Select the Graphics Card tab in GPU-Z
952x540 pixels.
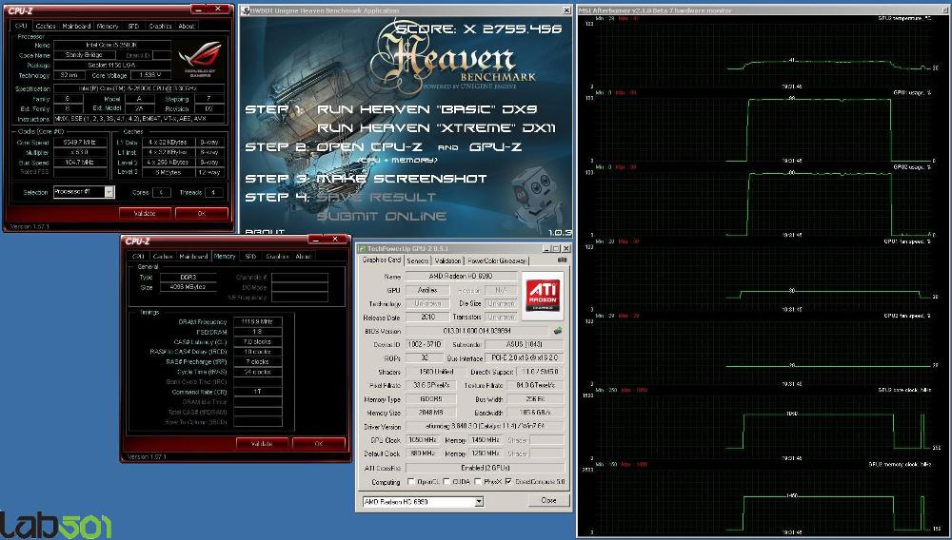point(382,260)
